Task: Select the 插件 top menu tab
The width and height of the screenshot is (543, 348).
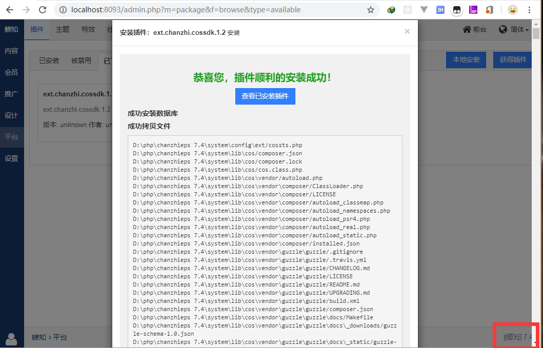Action: tap(37, 29)
